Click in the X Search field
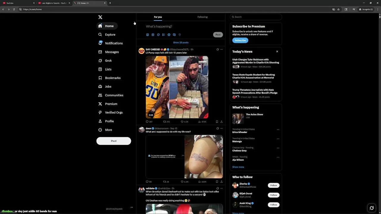This screenshot has width=381, height=214. (256, 17)
